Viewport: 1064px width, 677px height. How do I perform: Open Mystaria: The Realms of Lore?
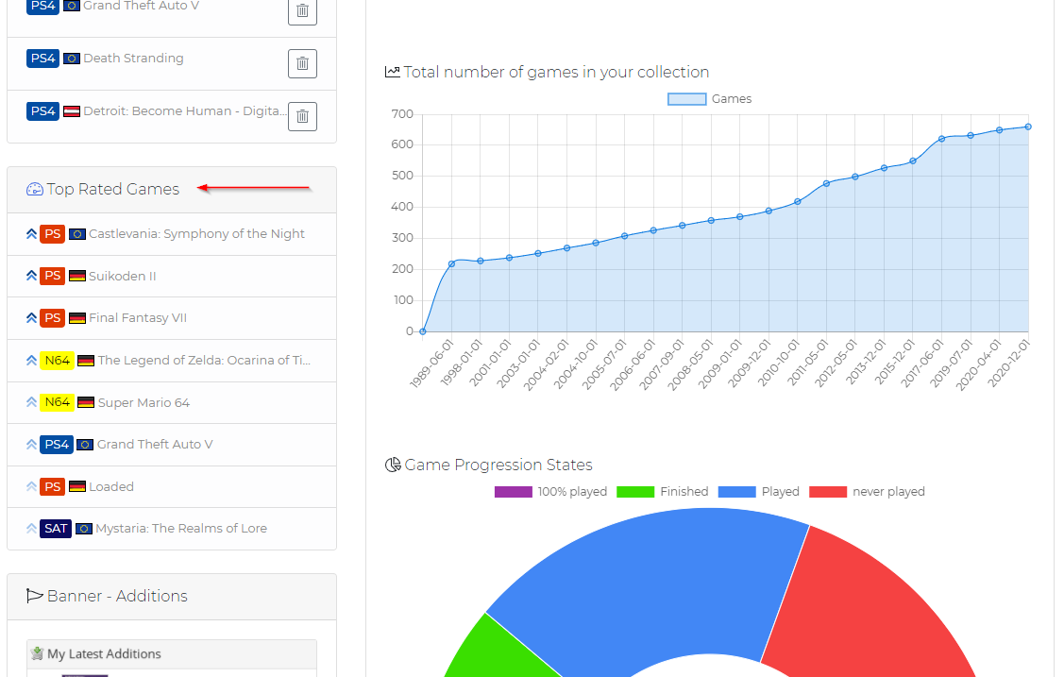click(x=181, y=529)
